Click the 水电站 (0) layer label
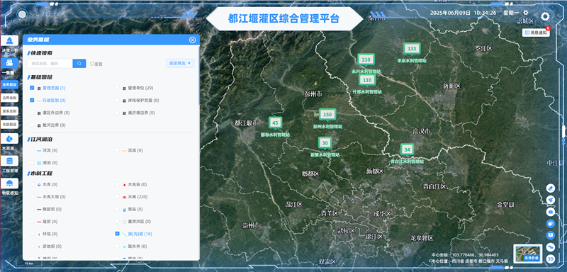This screenshot has height=272, width=567. coord(137,185)
